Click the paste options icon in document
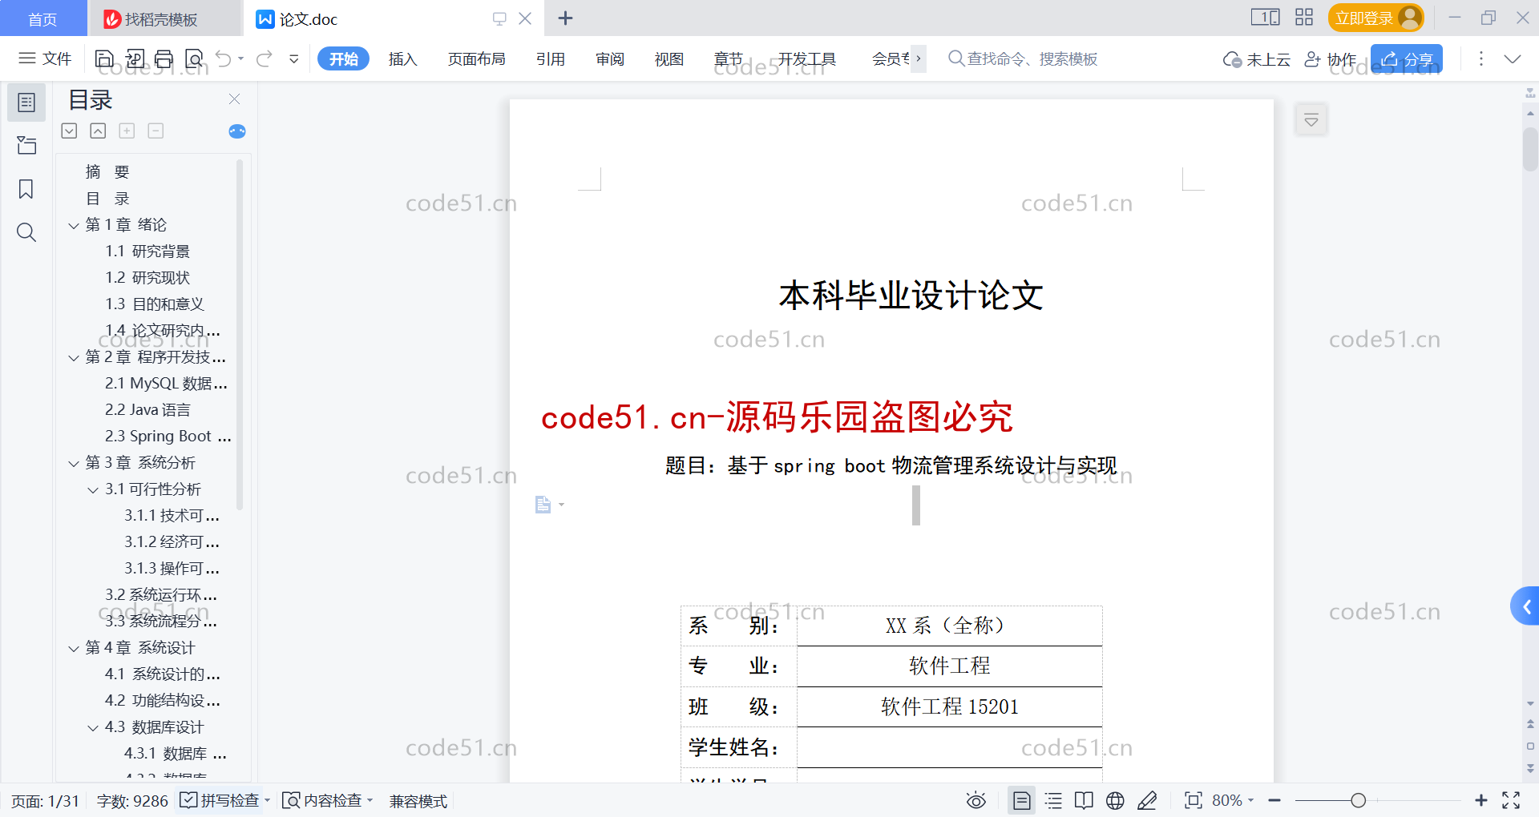The image size is (1539, 817). pyautogui.click(x=549, y=504)
